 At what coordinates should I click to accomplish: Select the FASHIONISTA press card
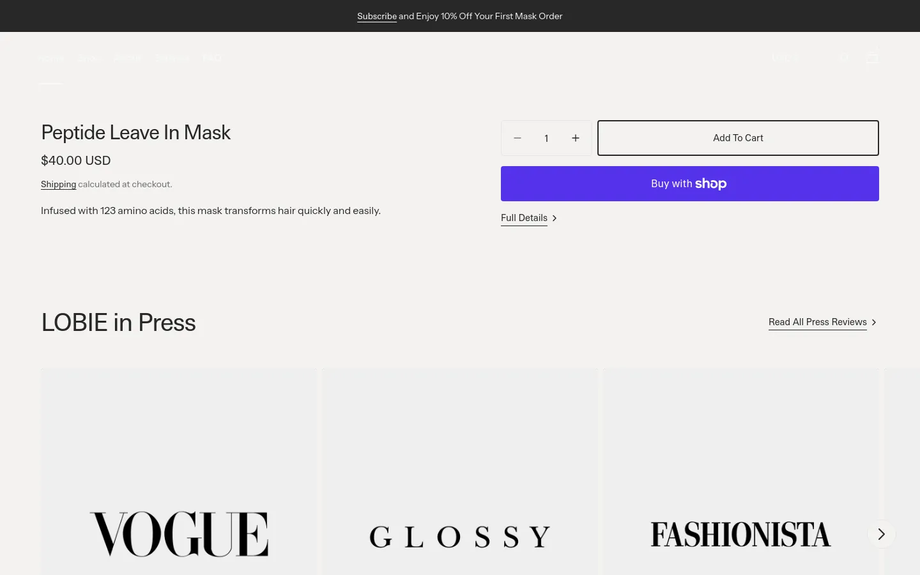click(x=741, y=471)
